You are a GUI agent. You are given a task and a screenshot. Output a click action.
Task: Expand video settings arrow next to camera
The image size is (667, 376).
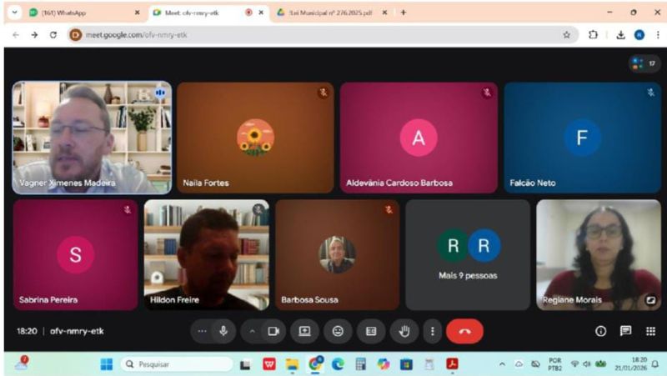pyautogui.click(x=252, y=331)
